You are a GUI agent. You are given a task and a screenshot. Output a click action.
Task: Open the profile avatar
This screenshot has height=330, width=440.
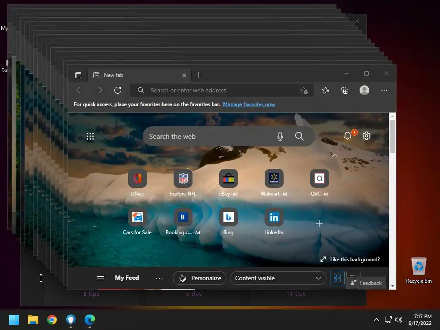click(x=364, y=90)
